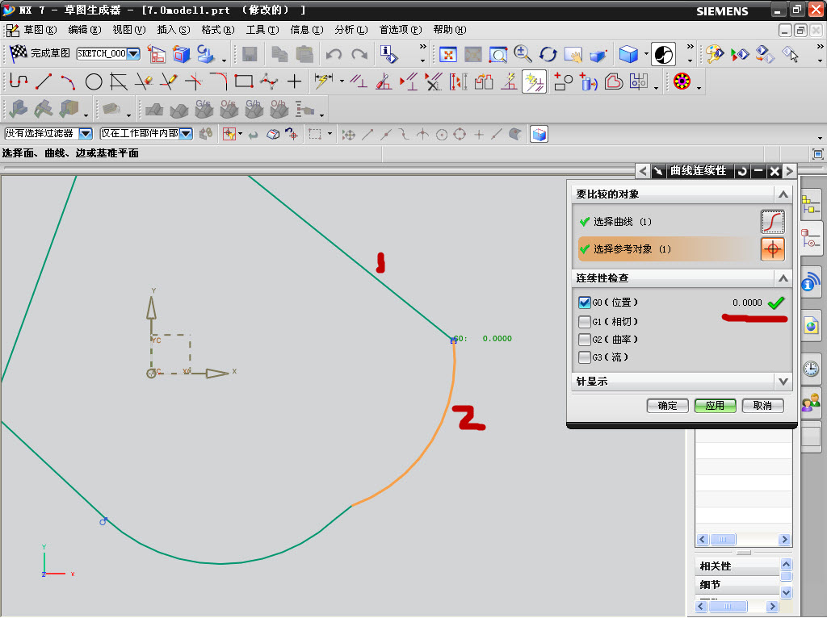827x618 pixels.
Task: Enable the G2 (曲率) checkbox
Action: click(x=584, y=340)
